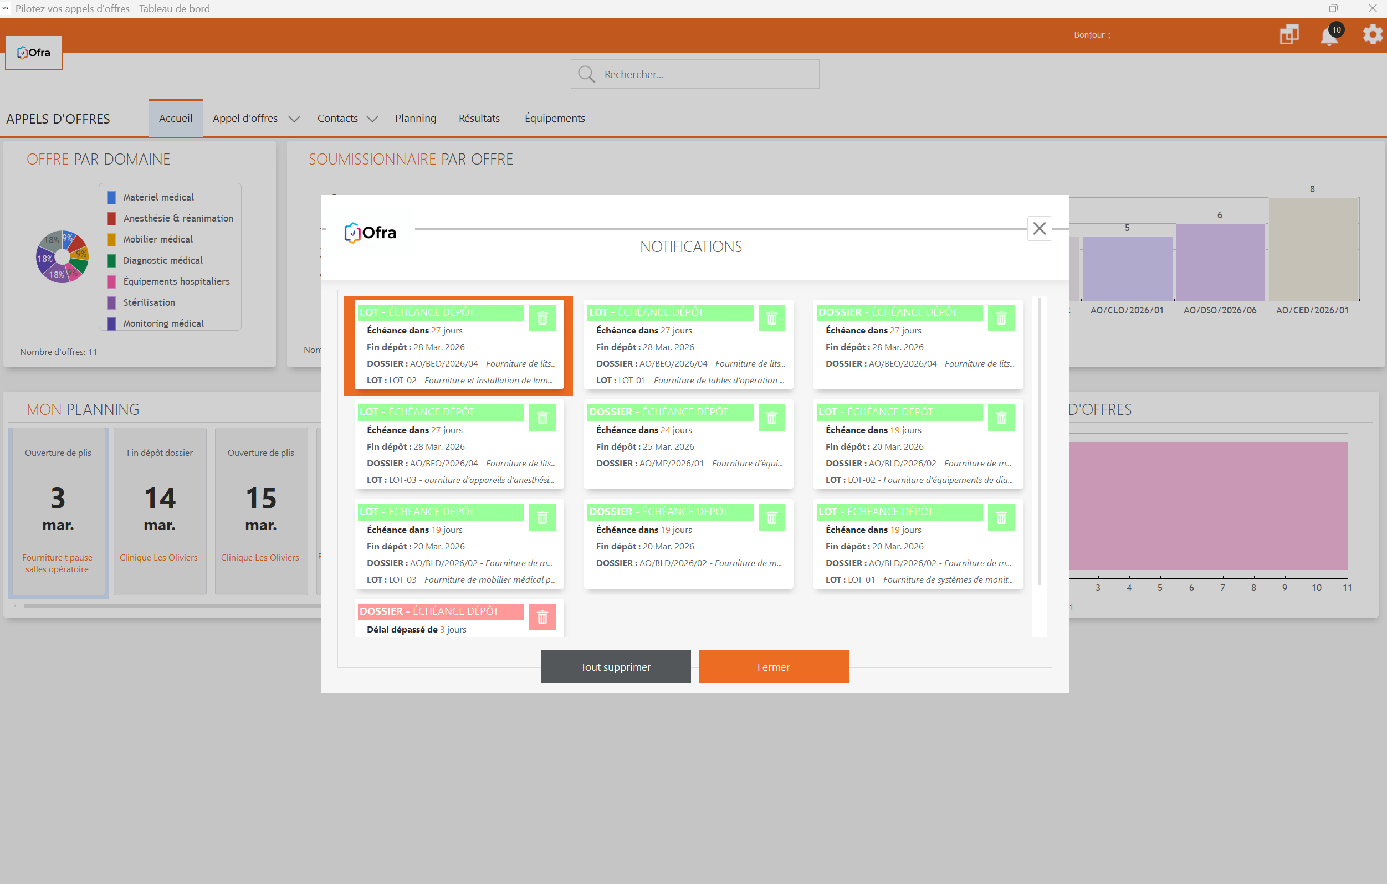Open the Équipements menu item
The image size is (1387, 884).
554,118
